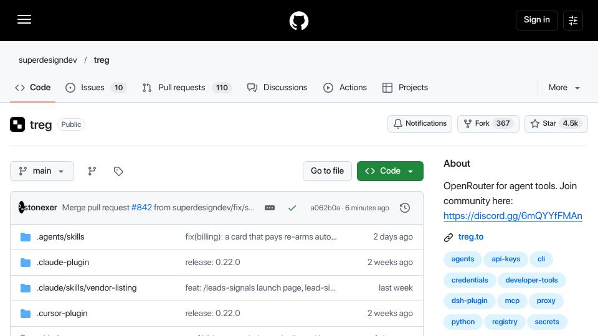Screen dimensions: 598x336
Task: Open commit a062b0a link
Action: click(325, 208)
